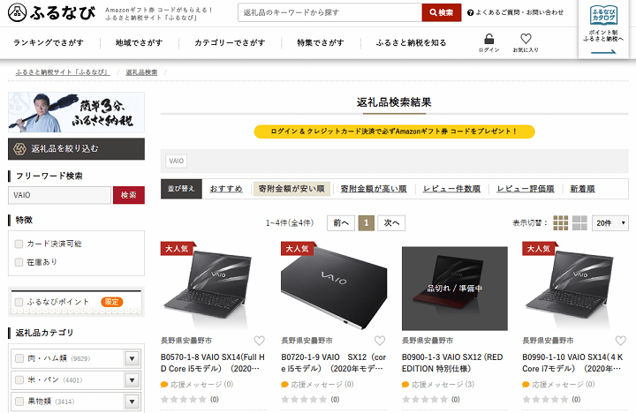Switch to small grid display view
The image size is (636, 413).
[x=561, y=223]
